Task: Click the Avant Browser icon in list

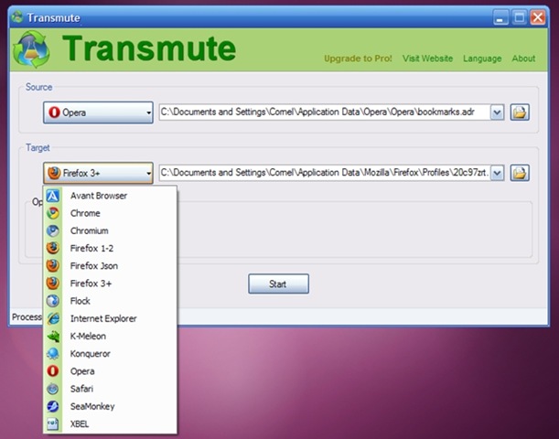Action: [53, 196]
